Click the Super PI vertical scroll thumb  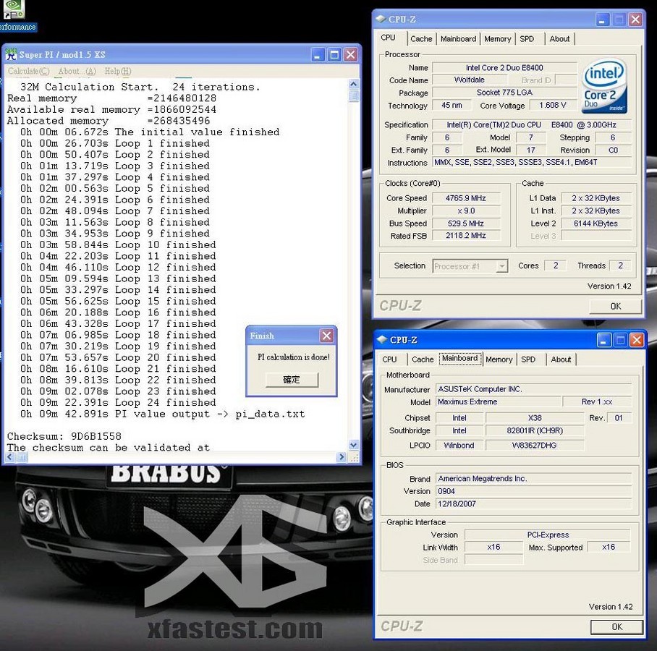pos(354,96)
